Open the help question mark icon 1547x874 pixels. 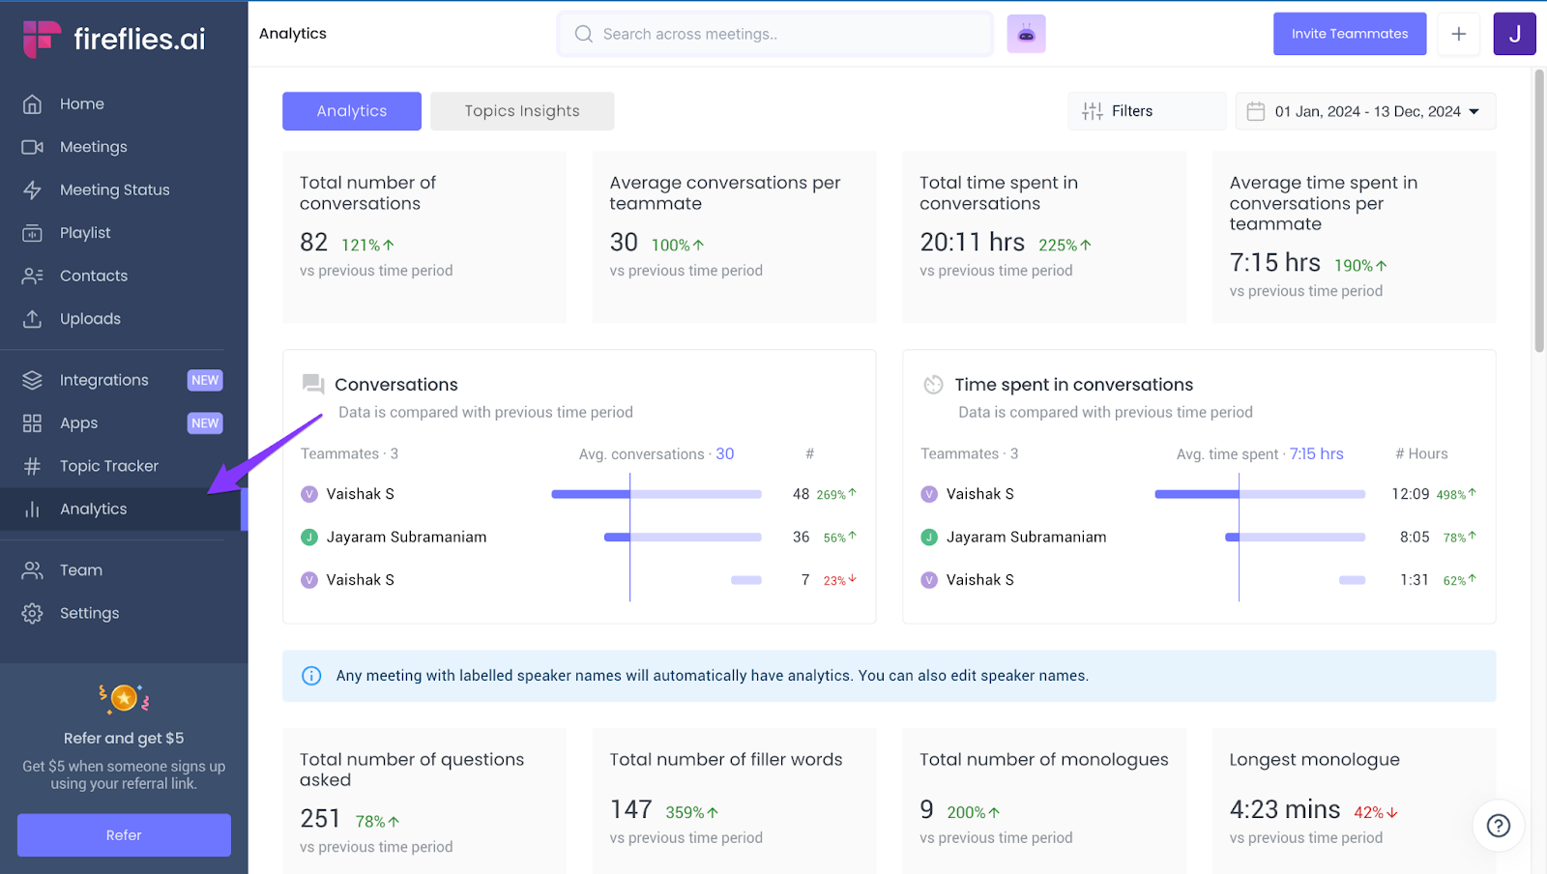[x=1498, y=825]
